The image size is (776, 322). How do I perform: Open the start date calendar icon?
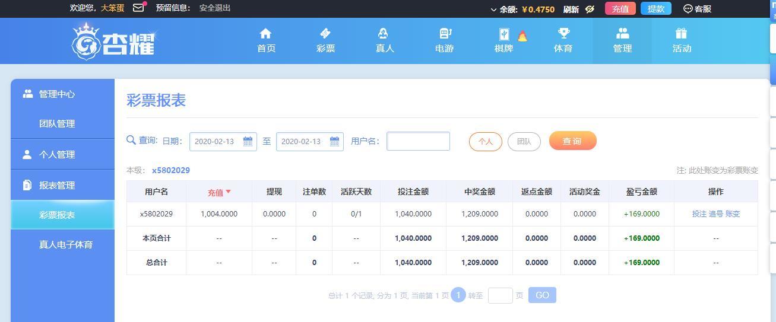[x=248, y=141]
